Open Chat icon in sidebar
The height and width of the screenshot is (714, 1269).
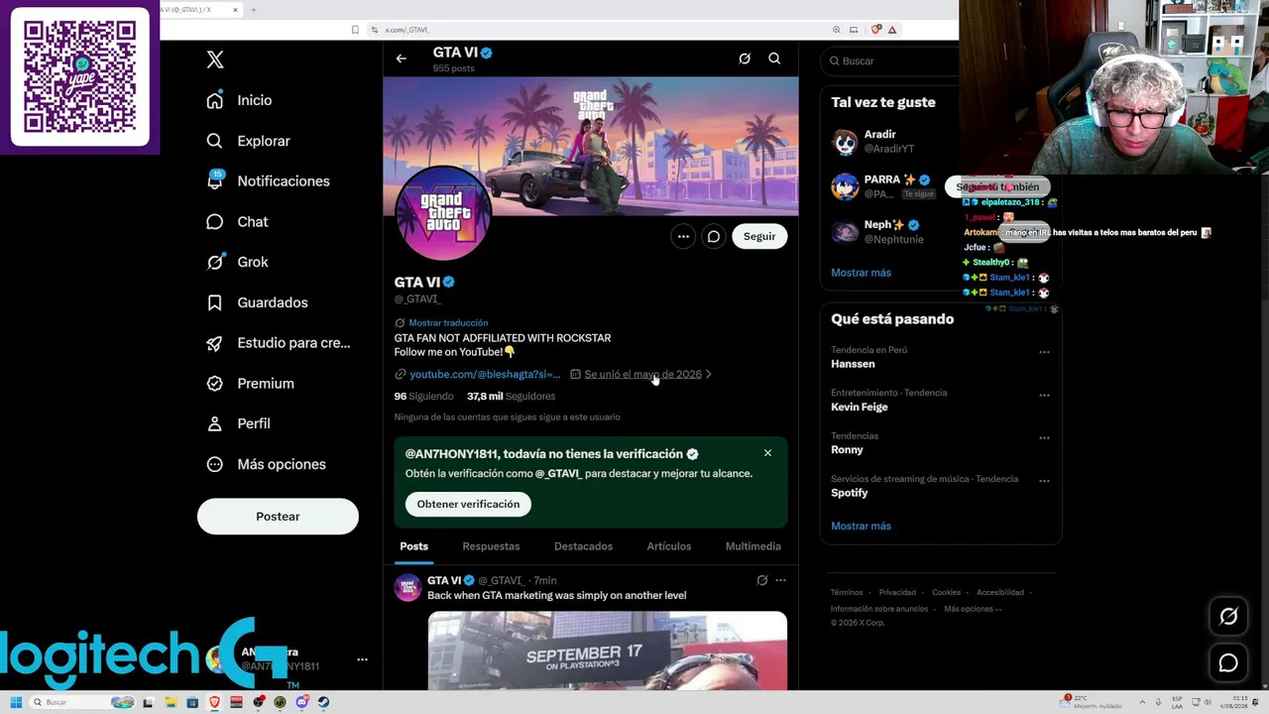215,221
